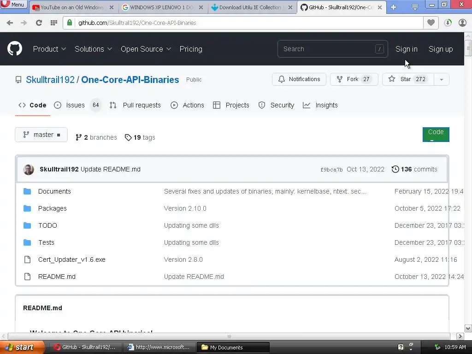This screenshot has height=354, width=472.
Task: Open the Documents folder
Action: 54,191
